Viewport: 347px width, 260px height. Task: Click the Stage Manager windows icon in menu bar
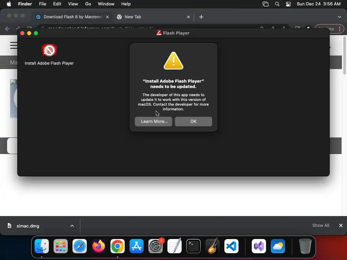[x=266, y=4]
